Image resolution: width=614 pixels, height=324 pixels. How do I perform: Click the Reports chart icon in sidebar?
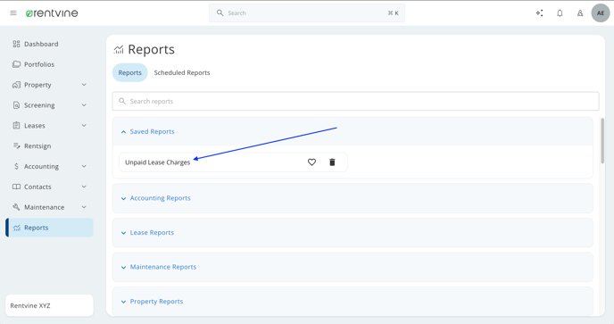tap(16, 228)
